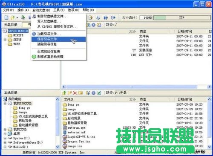Click the down arrow of the local tree scrollbar
Screen dimensions: 213x156
coord(58,147)
